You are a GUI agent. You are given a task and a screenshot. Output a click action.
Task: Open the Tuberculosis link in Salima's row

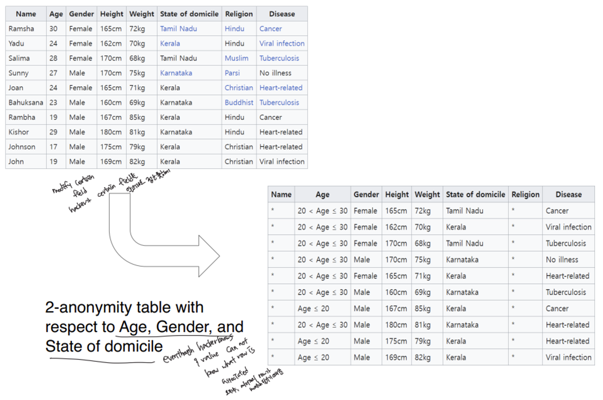click(x=279, y=58)
